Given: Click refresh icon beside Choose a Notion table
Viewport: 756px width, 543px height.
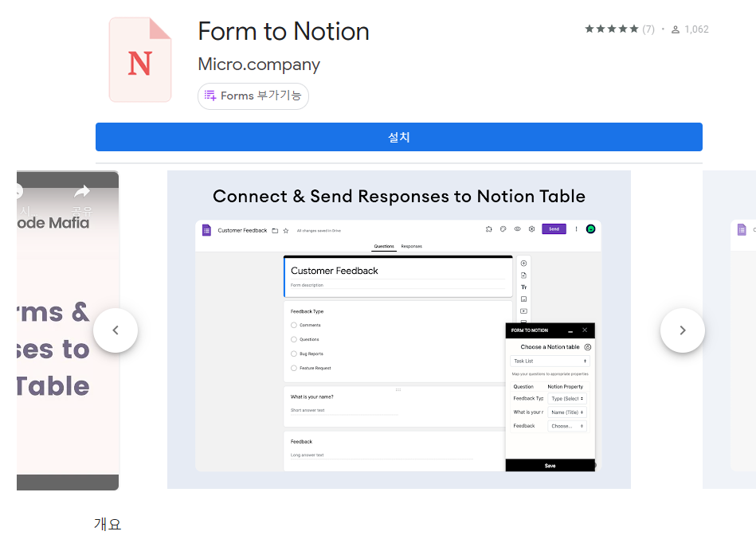Looking at the screenshot, I should coord(588,347).
